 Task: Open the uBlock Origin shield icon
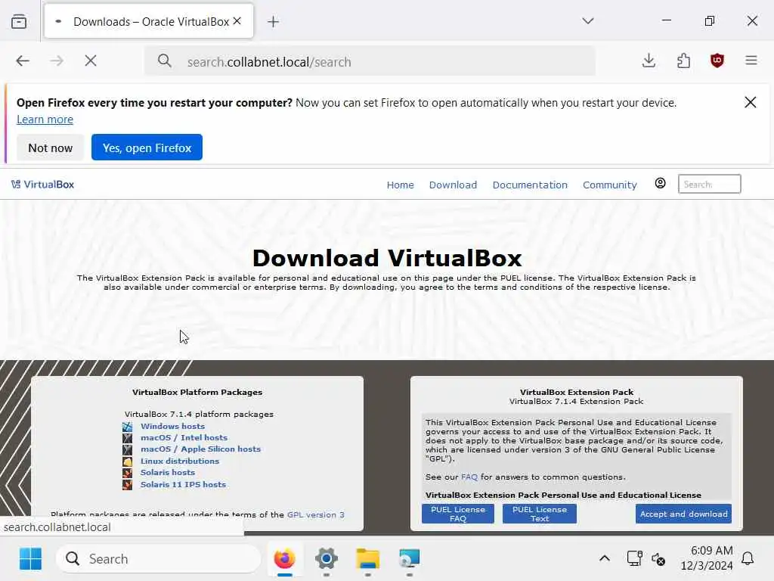[717, 61]
